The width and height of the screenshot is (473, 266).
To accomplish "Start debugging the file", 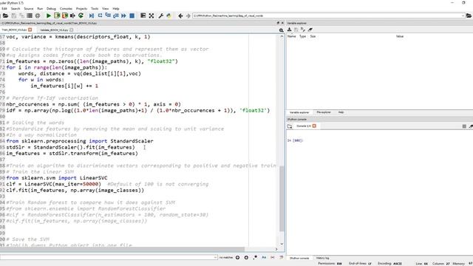I will click(92, 16).
